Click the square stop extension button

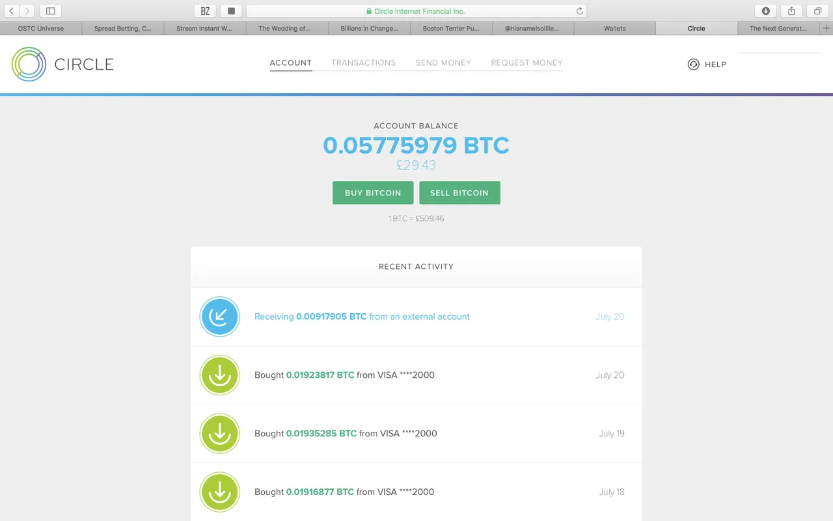click(231, 11)
